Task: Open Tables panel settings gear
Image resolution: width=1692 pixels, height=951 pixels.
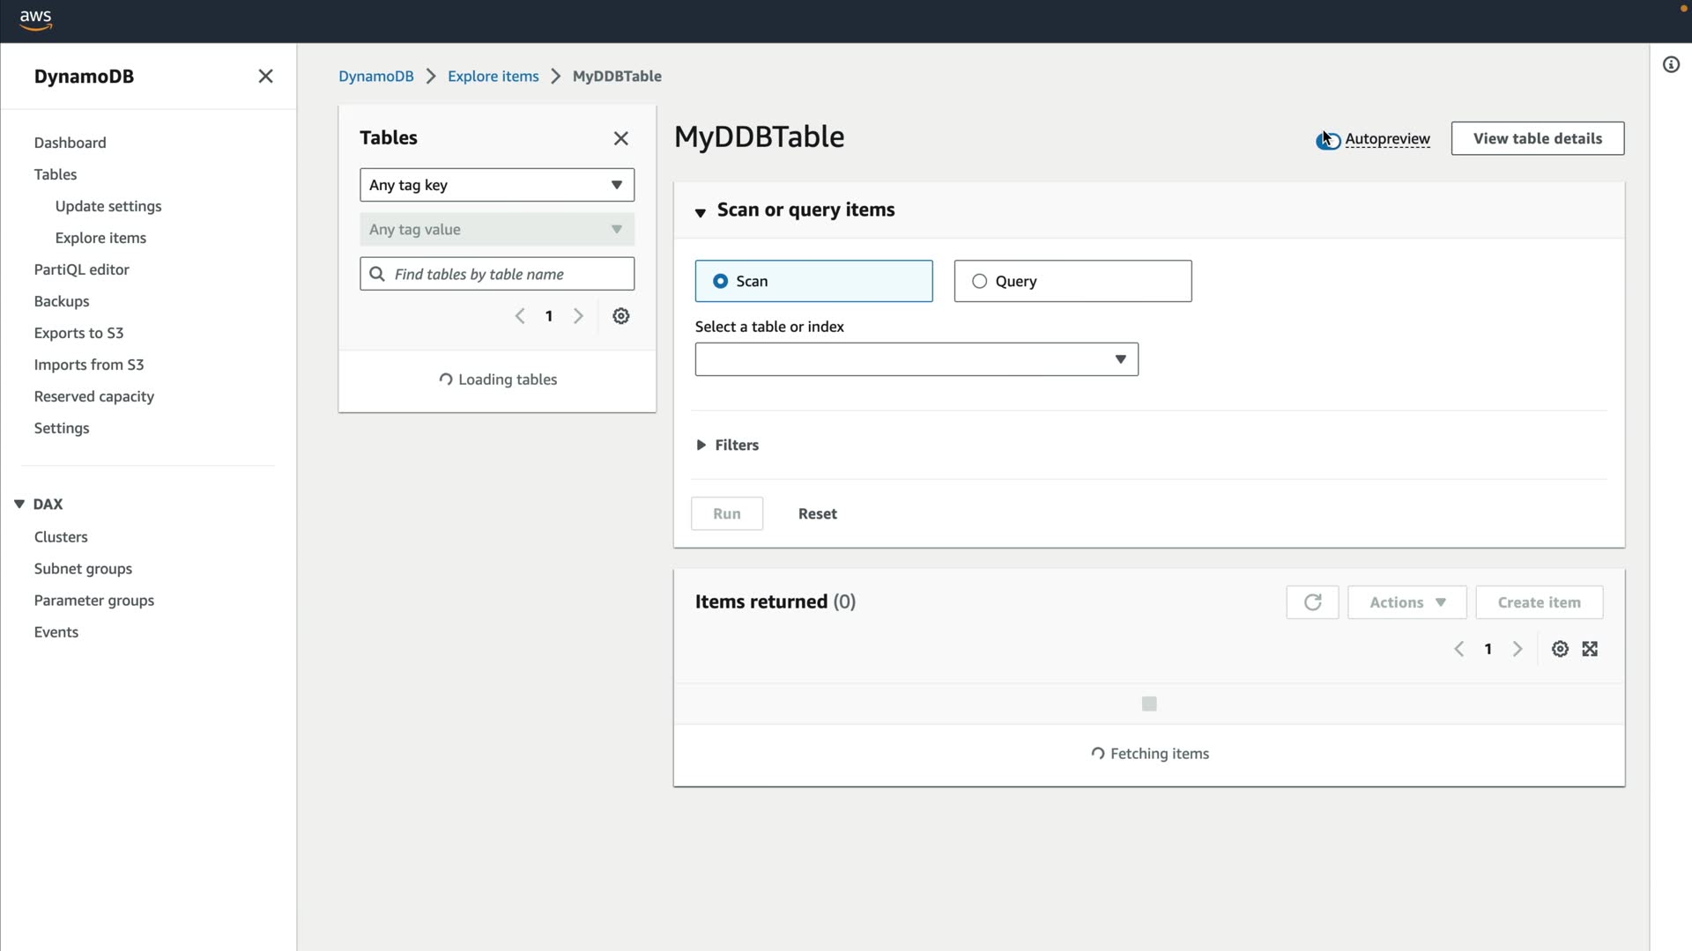Action: point(621,316)
